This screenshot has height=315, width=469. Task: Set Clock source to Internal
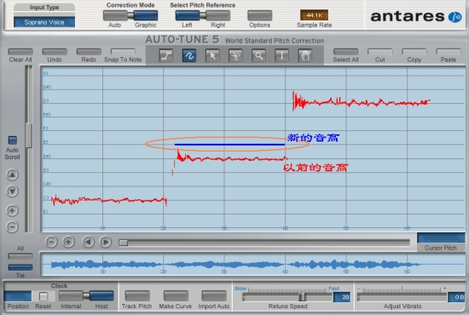coord(71,295)
